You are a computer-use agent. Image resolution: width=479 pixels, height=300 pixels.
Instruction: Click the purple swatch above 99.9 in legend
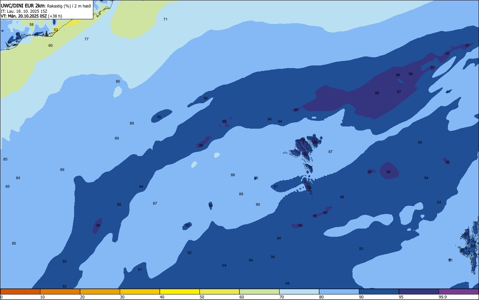pyautogui.click(x=458, y=291)
